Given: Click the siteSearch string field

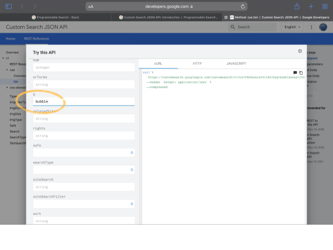Looking at the screenshot, I should tap(84, 187).
